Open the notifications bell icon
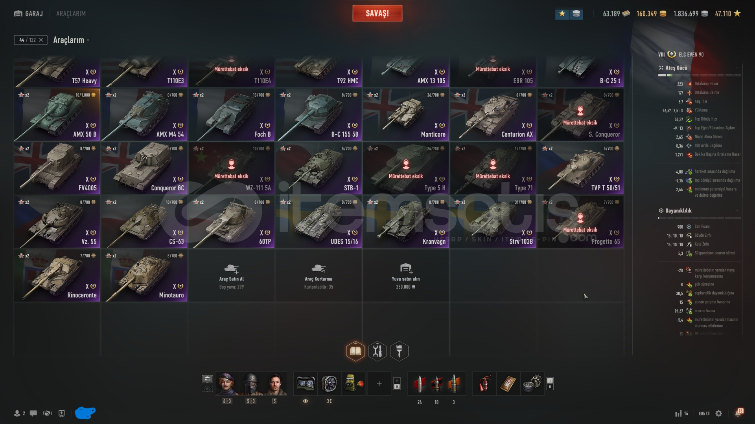 tap(738, 413)
